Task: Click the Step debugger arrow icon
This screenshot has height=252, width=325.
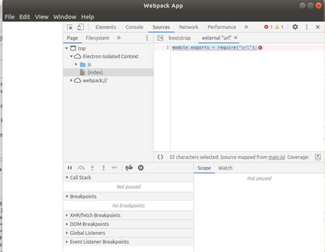Action: (115, 168)
